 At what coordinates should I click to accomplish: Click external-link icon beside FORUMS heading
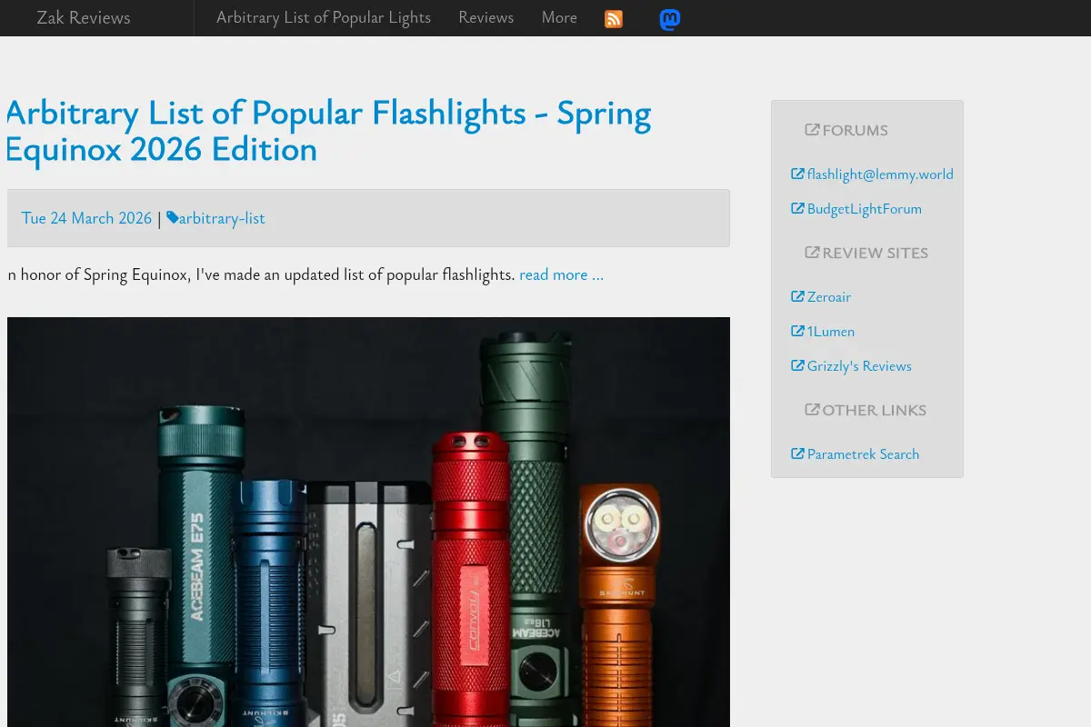point(812,130)
